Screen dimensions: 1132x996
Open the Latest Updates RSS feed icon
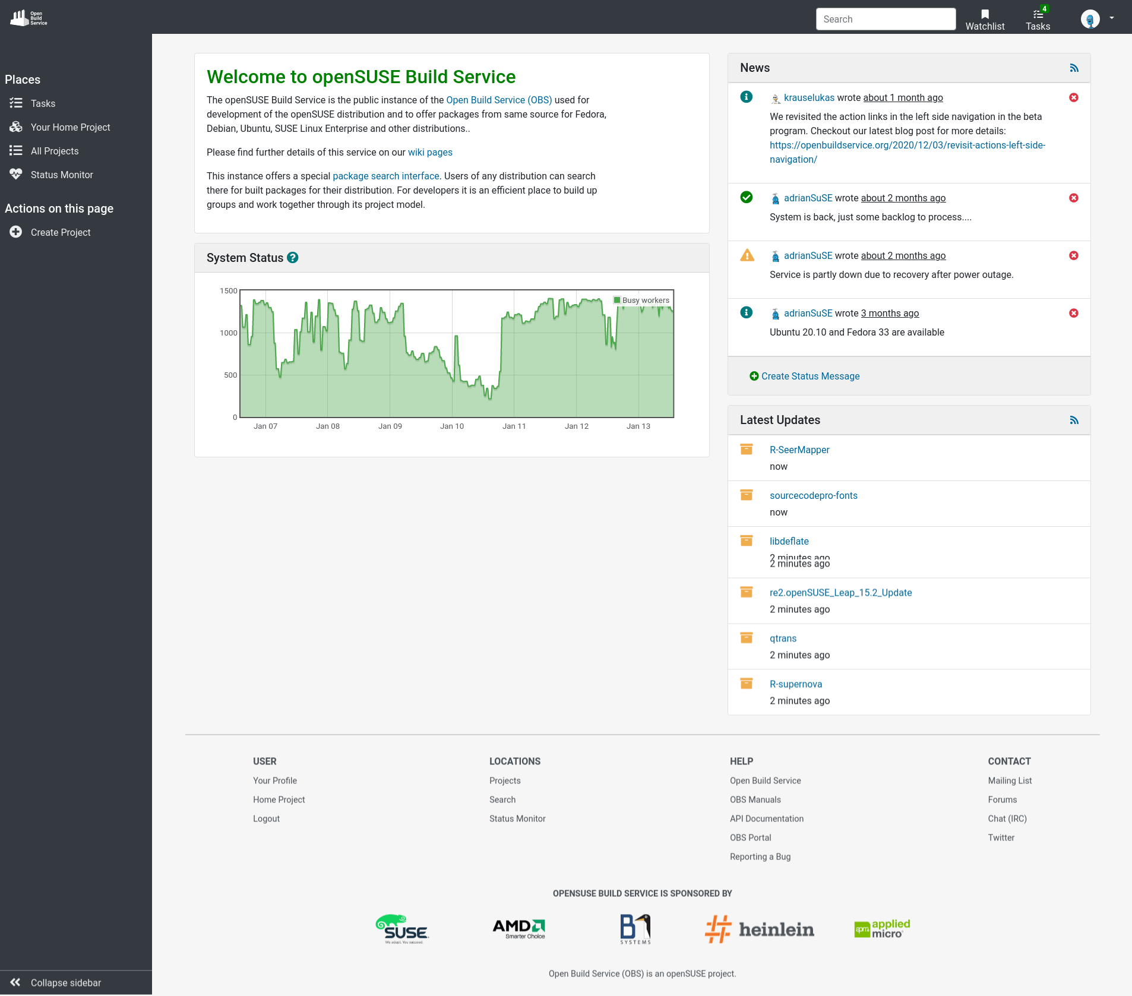pos(1074,420)
